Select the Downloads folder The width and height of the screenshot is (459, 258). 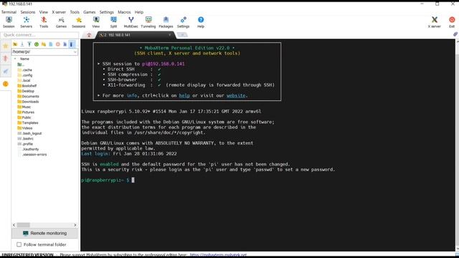coord(28,102)
